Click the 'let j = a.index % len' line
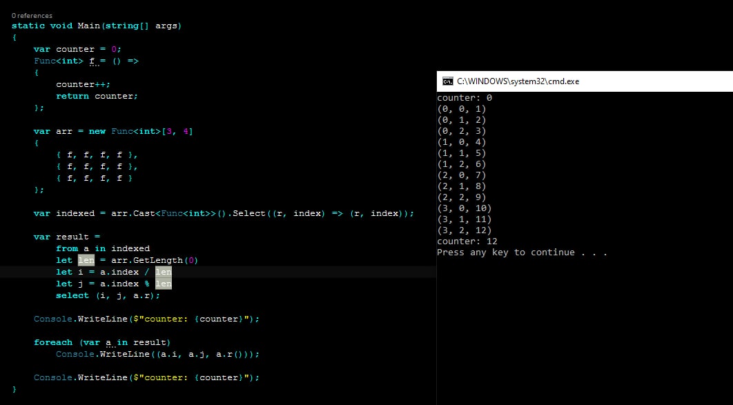Screen dimensions: 733x405 point(114,284)
